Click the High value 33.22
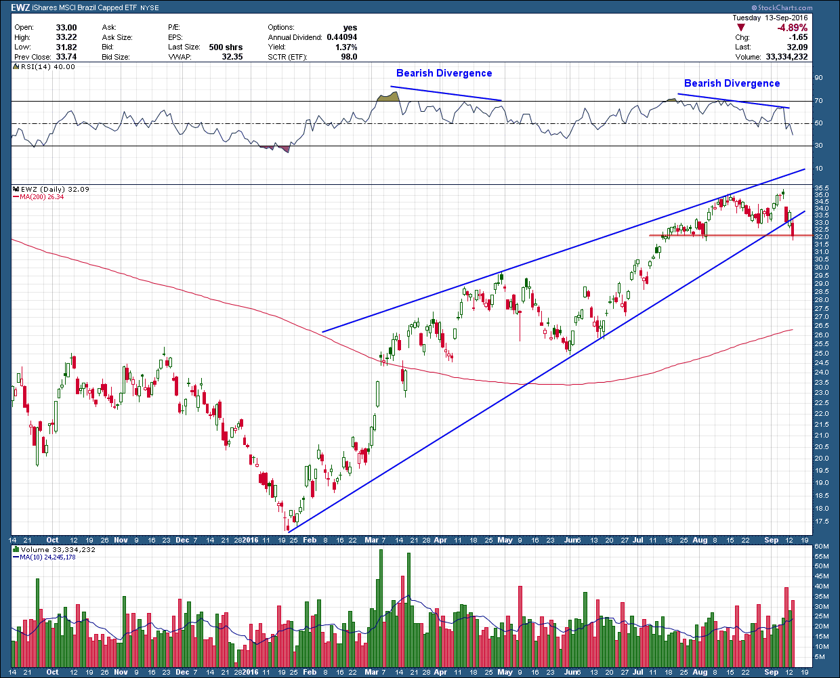This screenshot has width=840, height=678. (66, 37)
